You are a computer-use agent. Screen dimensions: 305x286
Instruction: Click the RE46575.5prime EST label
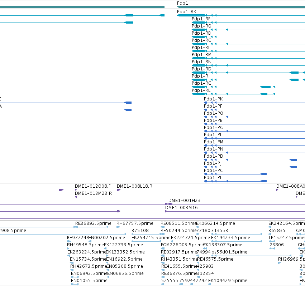215,260
